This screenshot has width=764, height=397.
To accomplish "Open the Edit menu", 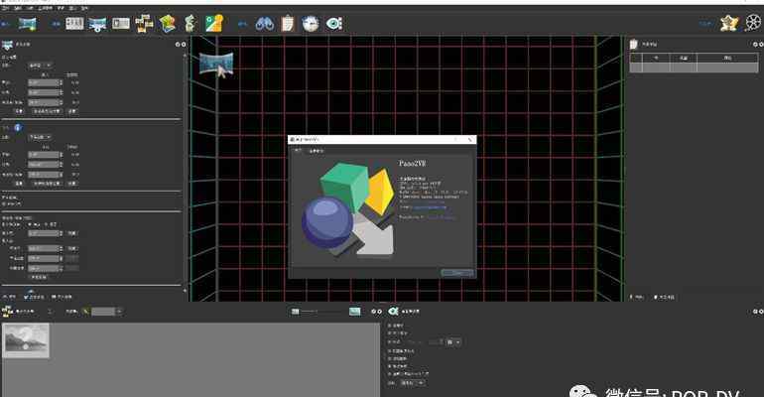I will click(x=18, y=8).
